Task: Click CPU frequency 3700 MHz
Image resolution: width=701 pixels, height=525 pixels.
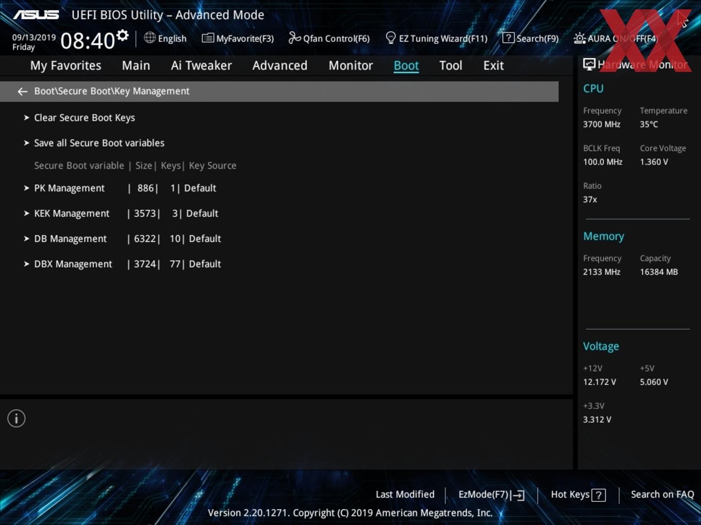Action: click(x=602, y=124)
